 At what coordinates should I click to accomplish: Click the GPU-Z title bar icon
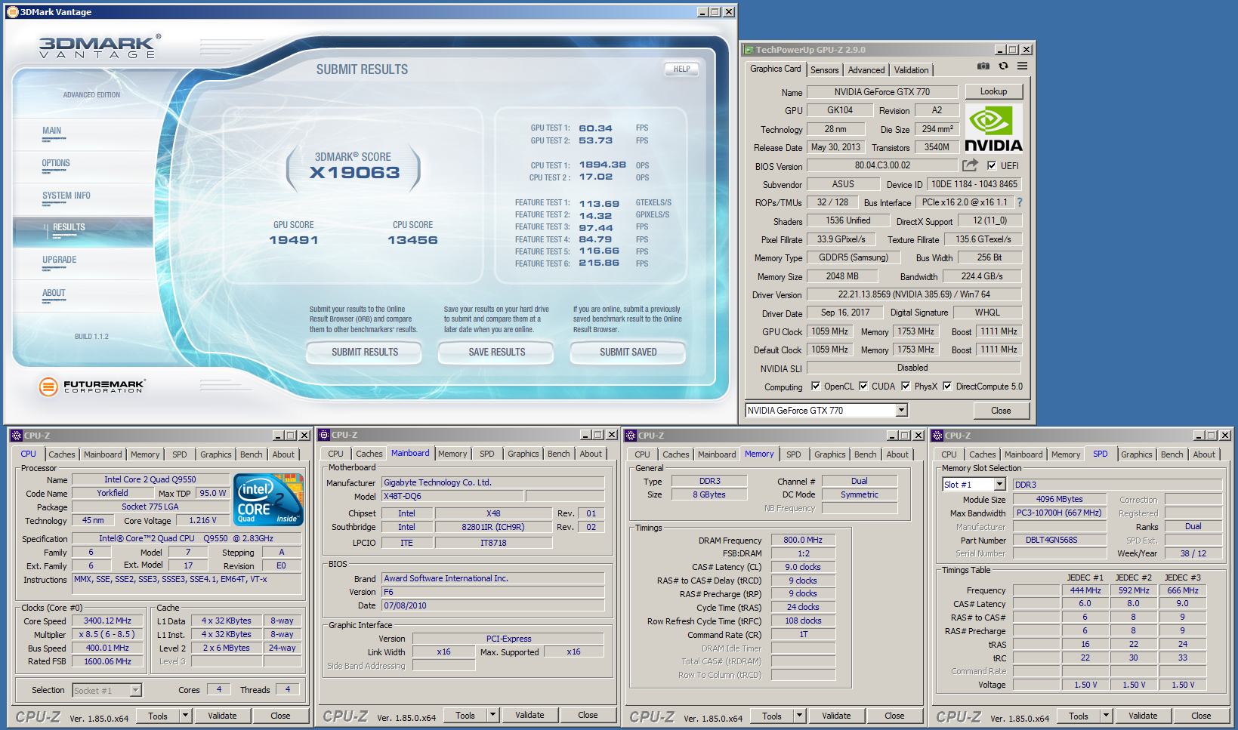click(749, 50)
